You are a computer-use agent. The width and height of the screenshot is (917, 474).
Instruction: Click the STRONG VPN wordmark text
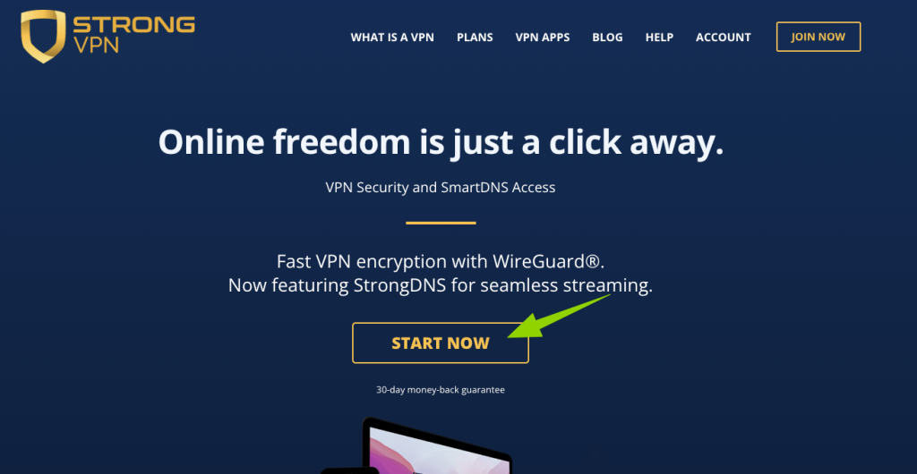[x=134, y=35]
